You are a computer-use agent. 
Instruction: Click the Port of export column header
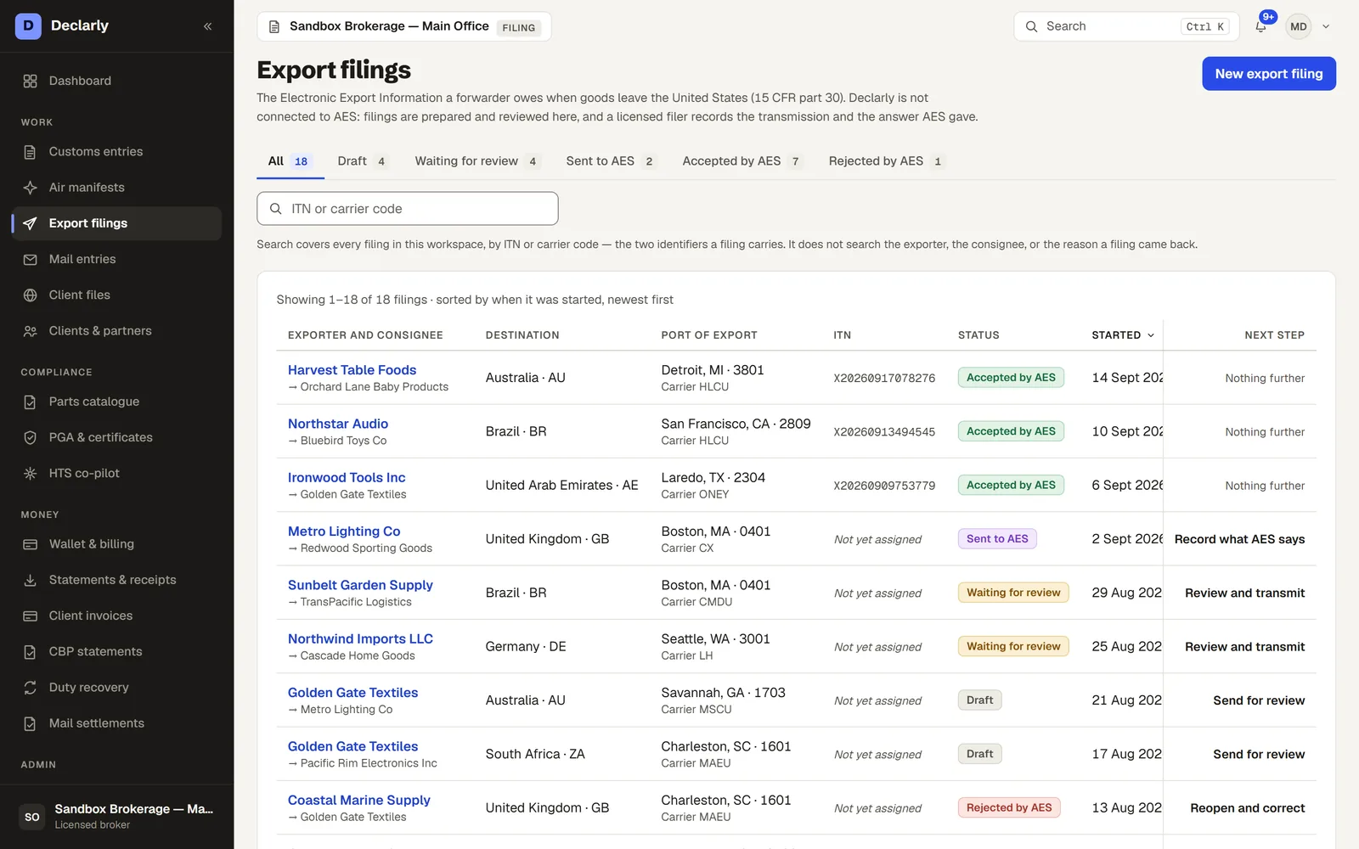tap(709, 335)
